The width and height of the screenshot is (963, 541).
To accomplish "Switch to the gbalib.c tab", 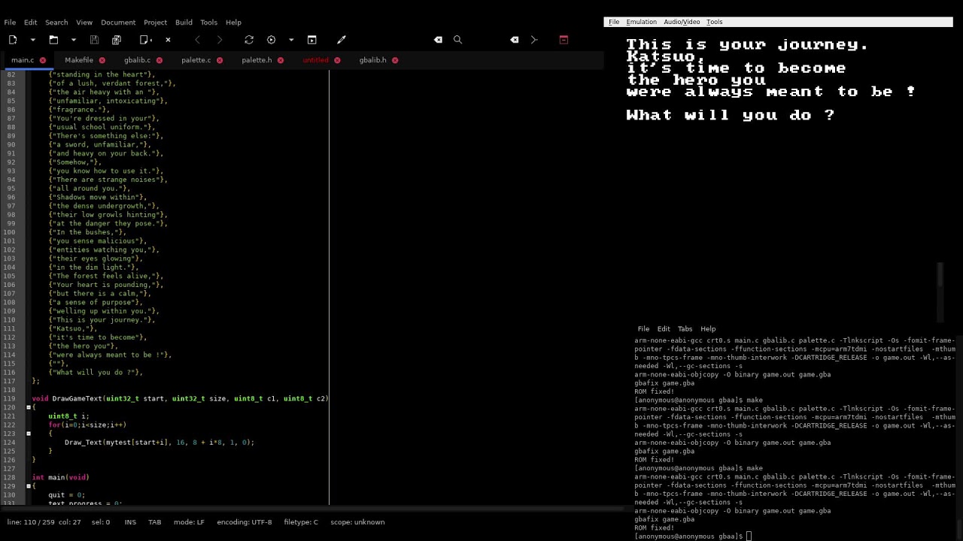I will pos(137,60).
